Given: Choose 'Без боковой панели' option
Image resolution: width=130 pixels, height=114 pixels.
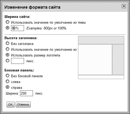Looking at the screenshot, I should coord(8,76).
